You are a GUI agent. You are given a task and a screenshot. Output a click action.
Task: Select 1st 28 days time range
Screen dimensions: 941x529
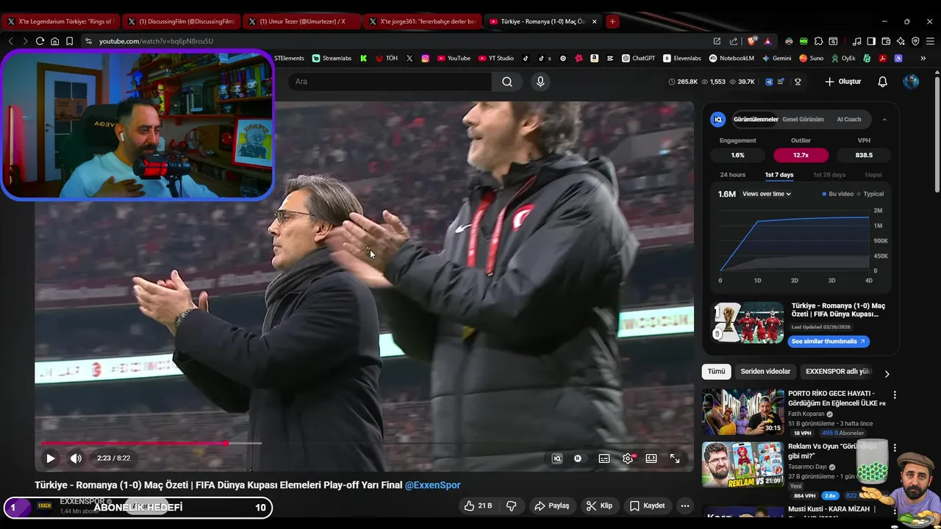click(829, 175)
